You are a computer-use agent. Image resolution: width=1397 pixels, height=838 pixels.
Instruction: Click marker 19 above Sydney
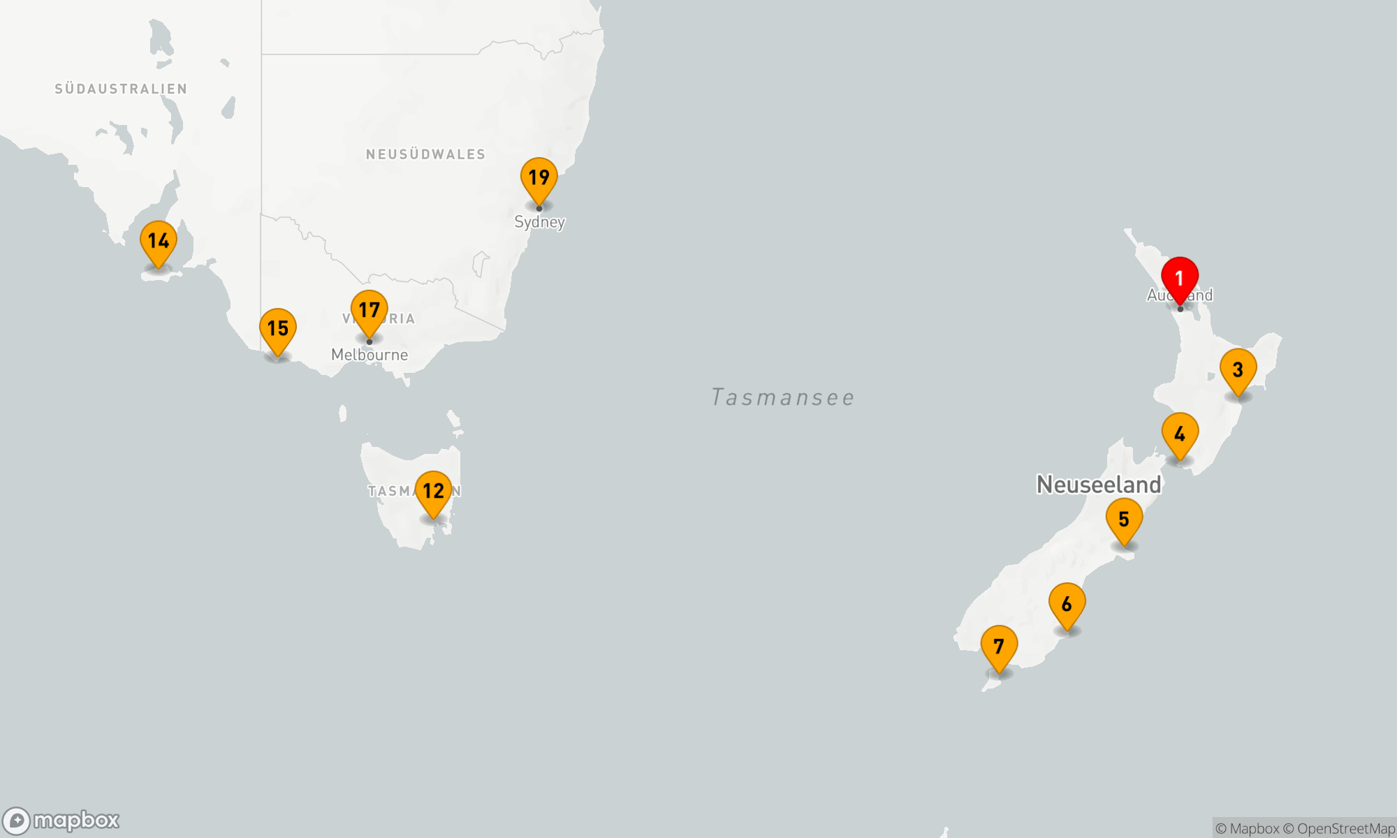point(539,178)
